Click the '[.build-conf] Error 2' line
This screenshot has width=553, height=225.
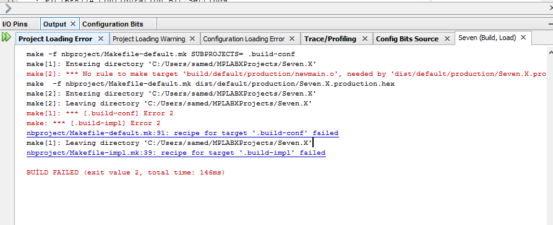pos(100,113)
